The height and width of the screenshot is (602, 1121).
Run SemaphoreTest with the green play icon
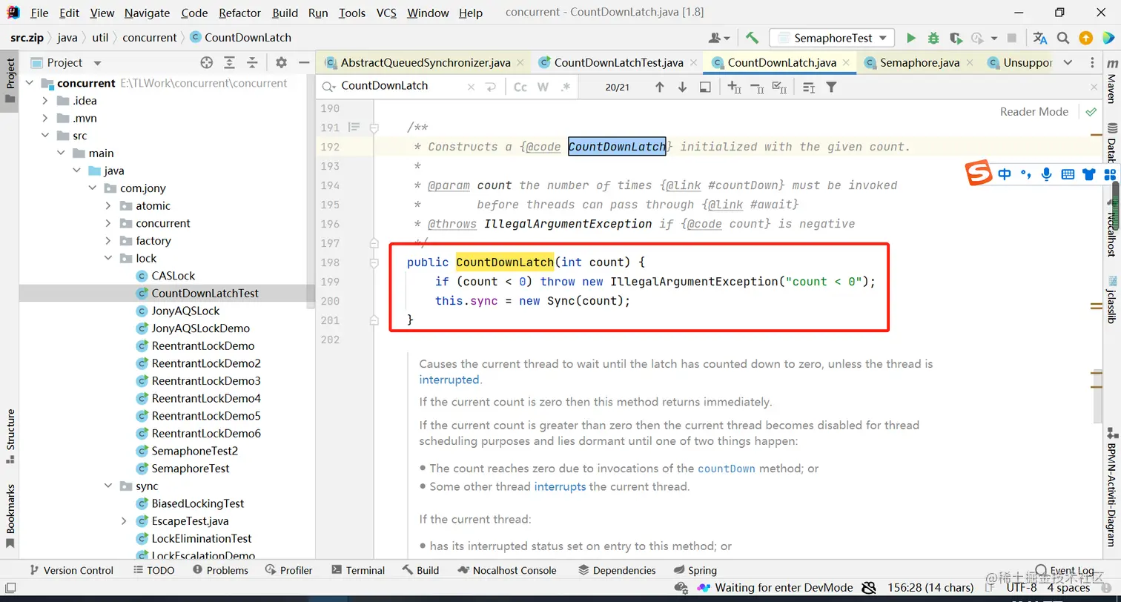tap(911, 38)
